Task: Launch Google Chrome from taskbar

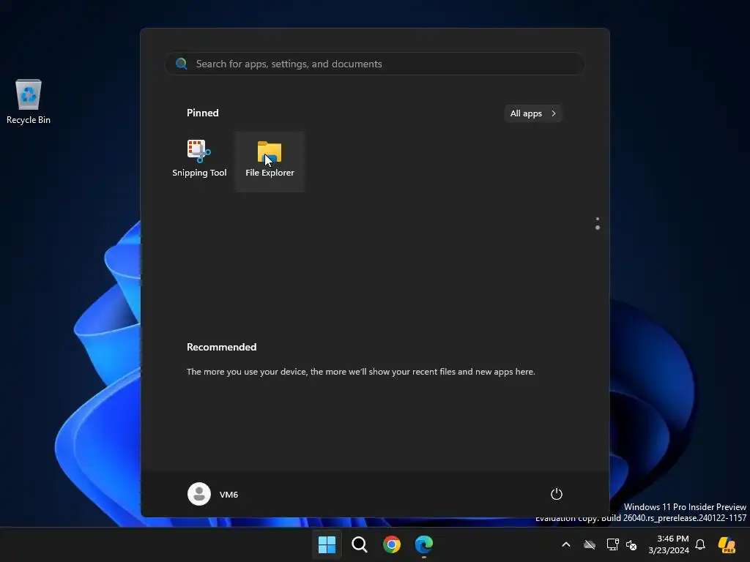Action: [x=392, y=544]
